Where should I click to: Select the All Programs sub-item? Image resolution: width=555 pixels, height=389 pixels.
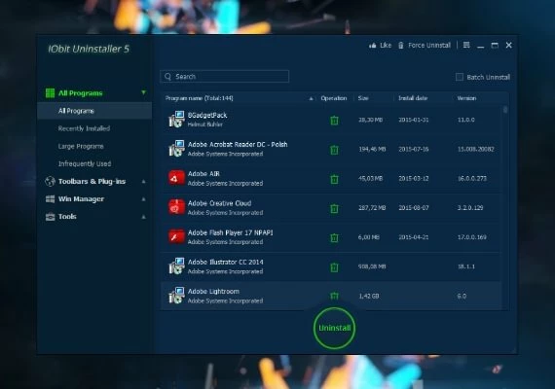[94, 111]
